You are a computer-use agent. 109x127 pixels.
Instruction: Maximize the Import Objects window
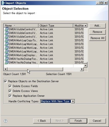102,3
